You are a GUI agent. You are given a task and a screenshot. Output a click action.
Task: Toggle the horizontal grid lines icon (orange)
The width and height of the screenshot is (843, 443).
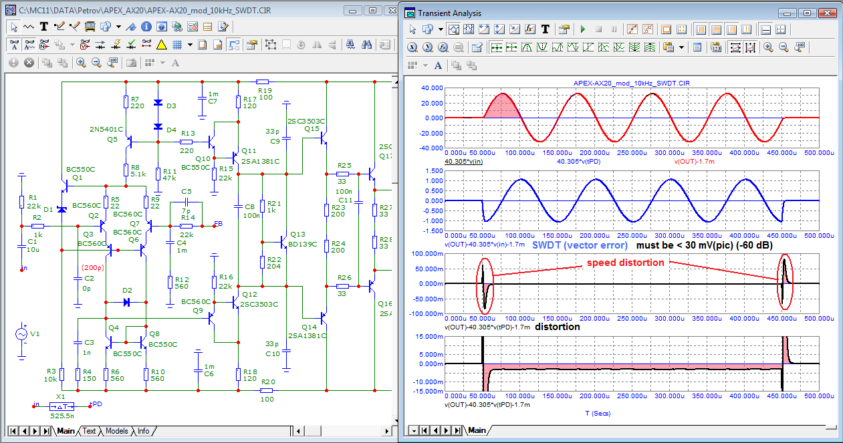pos(715,29)
